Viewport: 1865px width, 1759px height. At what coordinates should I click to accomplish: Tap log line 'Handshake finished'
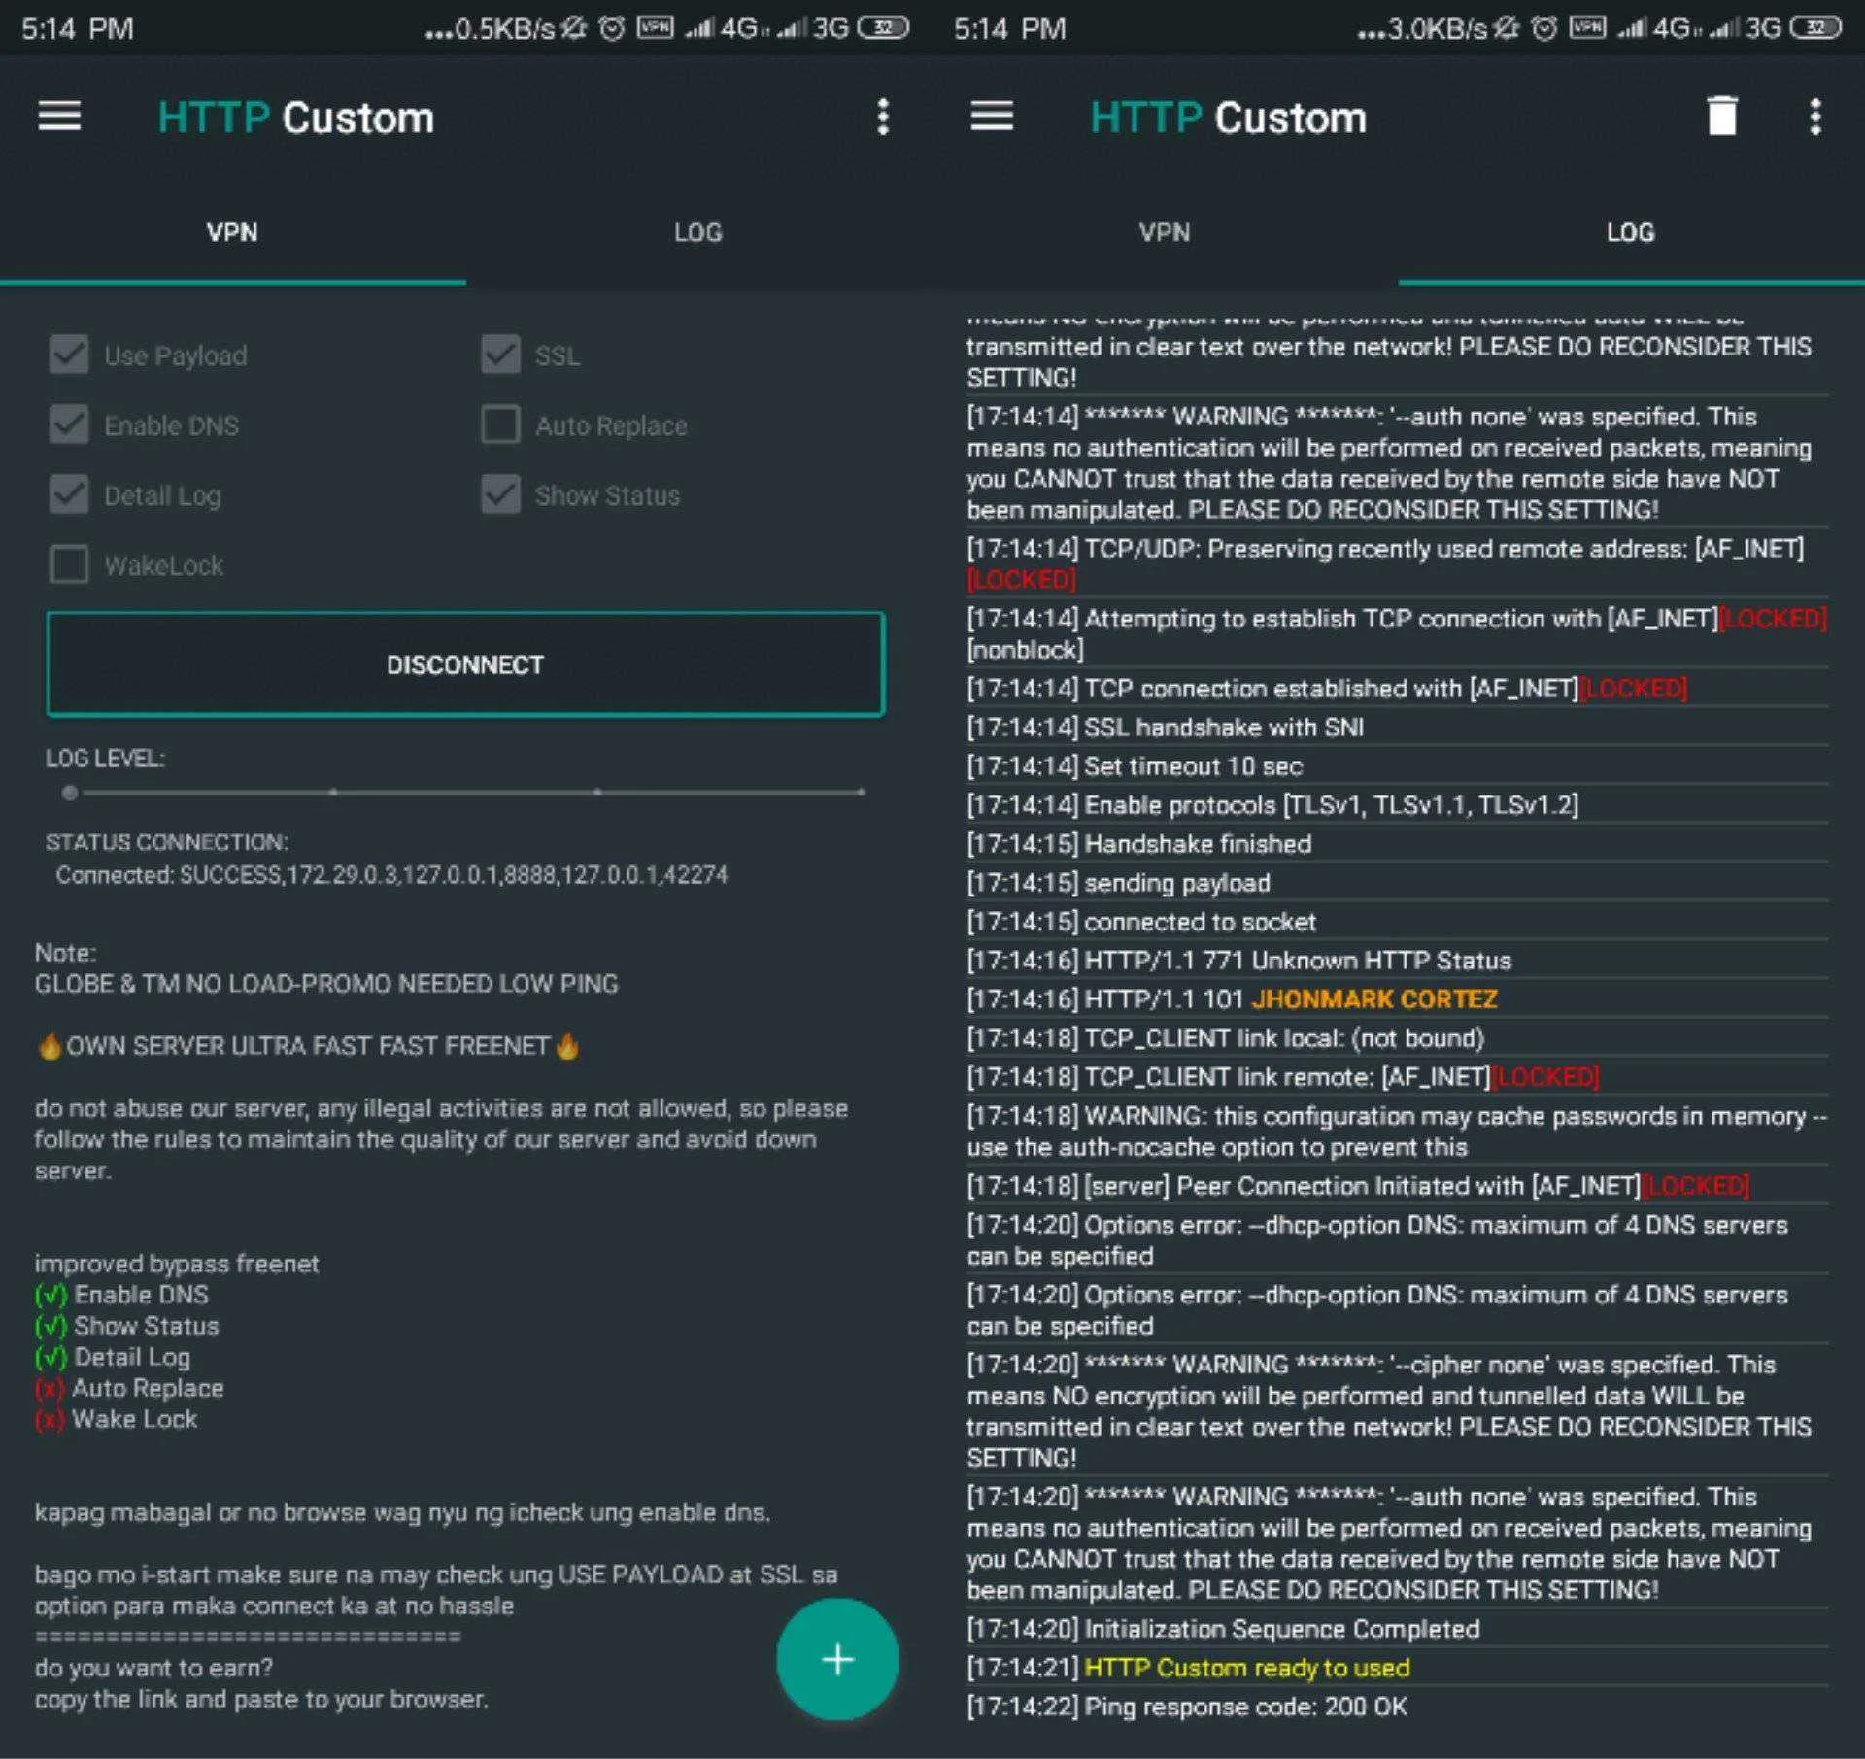1198,844
